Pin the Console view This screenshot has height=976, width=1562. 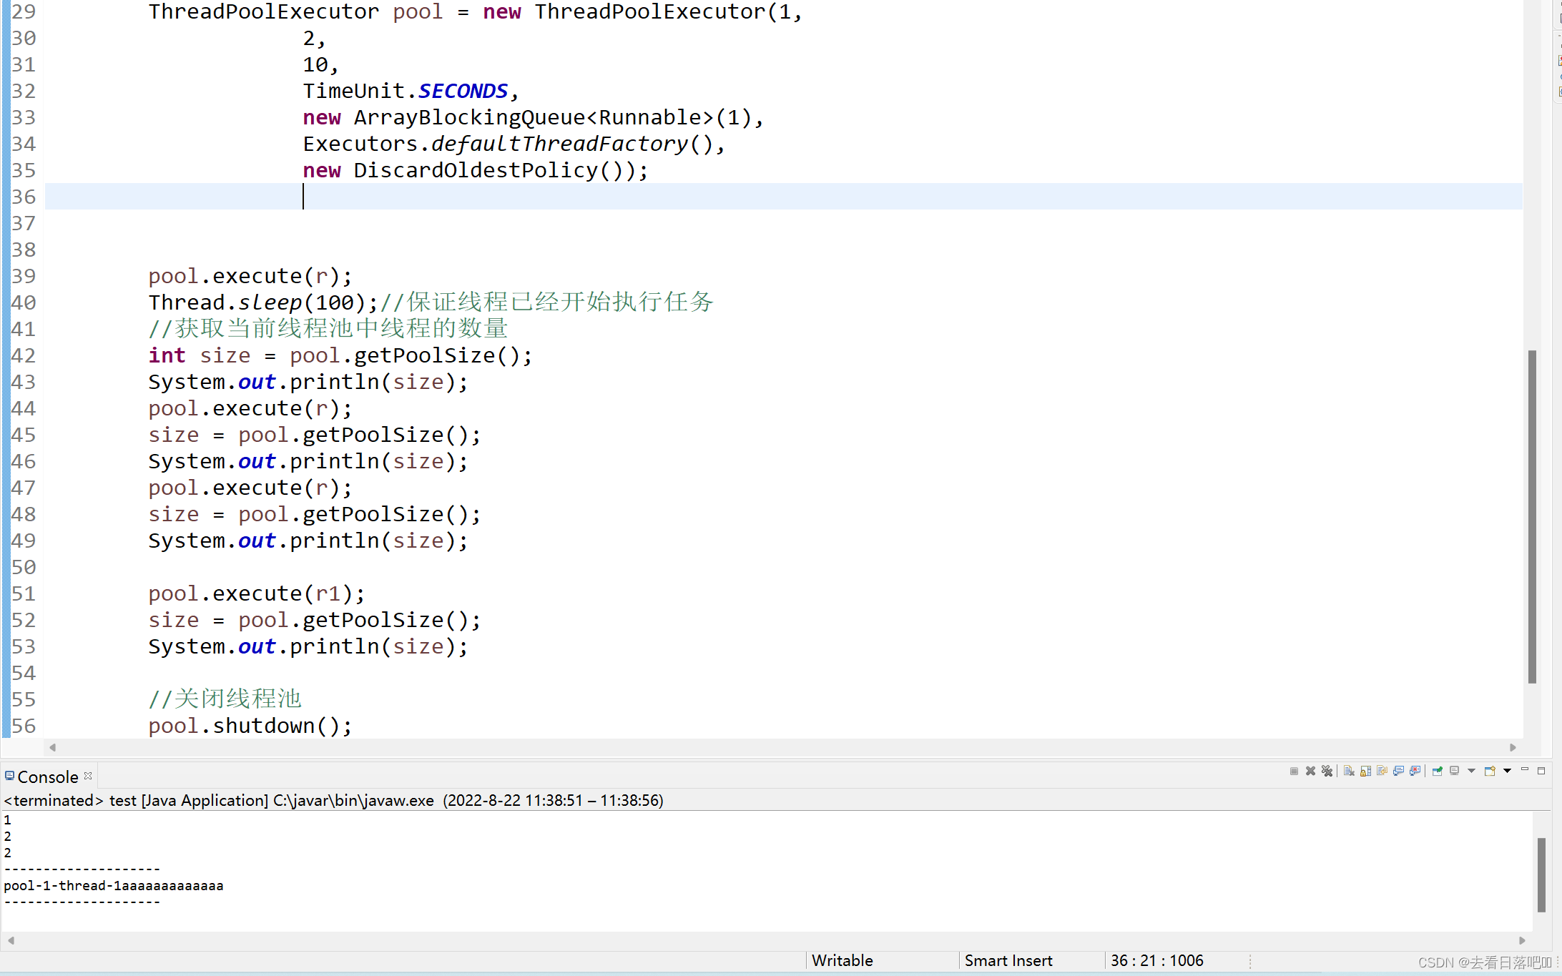(1437, 771)
